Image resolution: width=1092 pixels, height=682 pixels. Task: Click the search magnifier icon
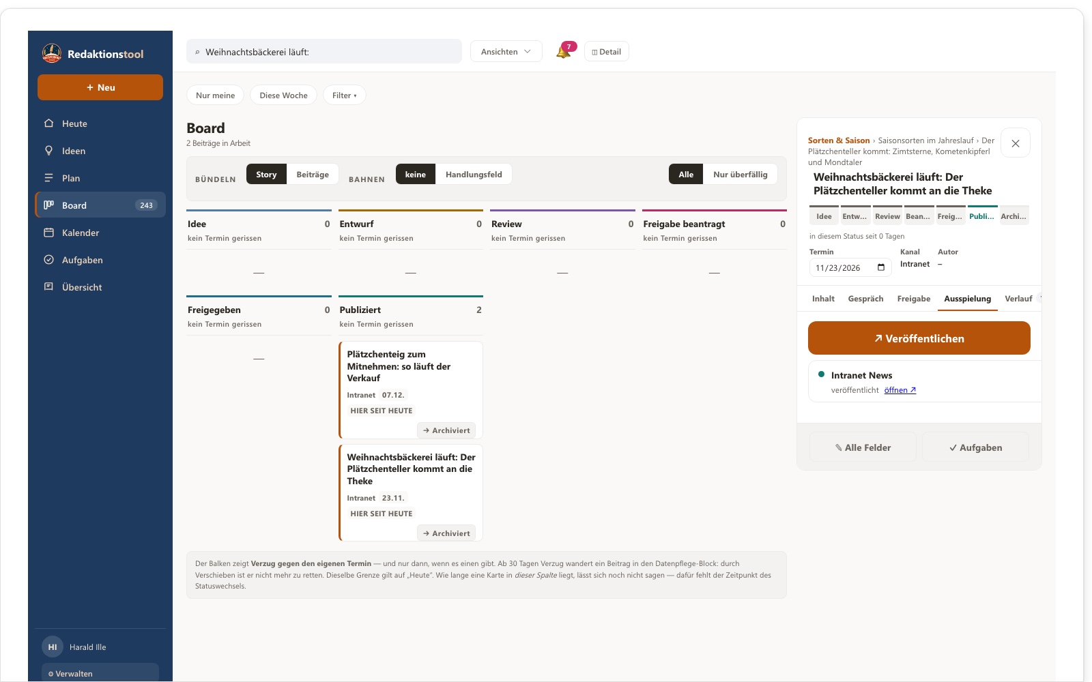(197, 52)
